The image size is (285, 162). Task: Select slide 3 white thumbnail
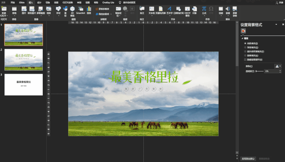coord(24,84)
